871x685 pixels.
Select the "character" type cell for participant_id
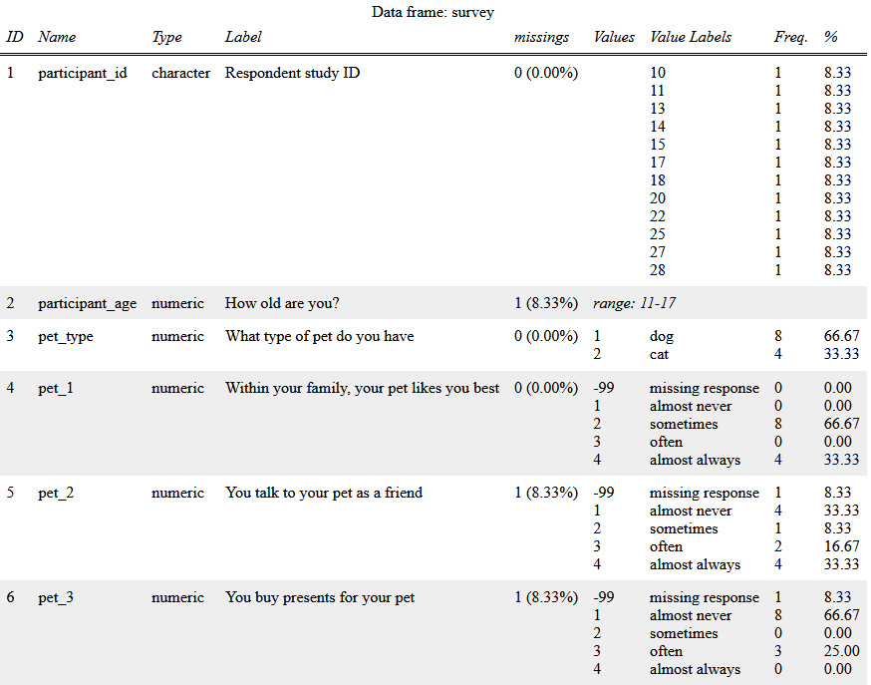tap(180, 72)
